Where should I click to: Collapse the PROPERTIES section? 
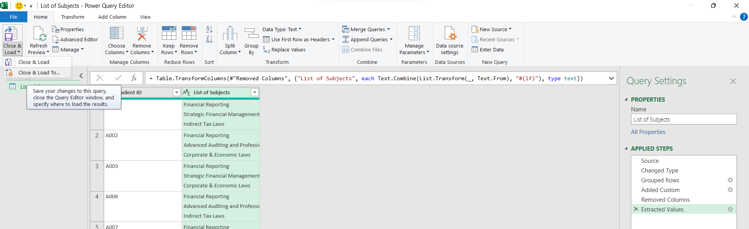coord(626,99)
